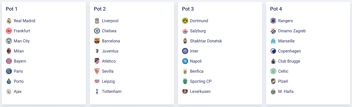The height and width of the screenshot is (107, 352).
Task: Select Shakhtar Donetsk team name
Action: tap(206, 41)
